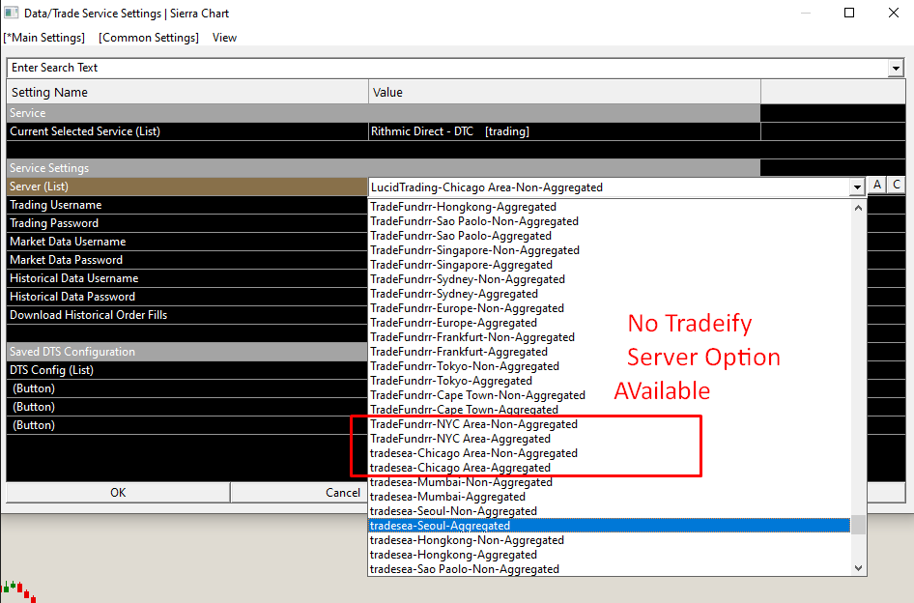Click the server list scroll down arrow
This screenshot has height=603, width=914.
858,567
